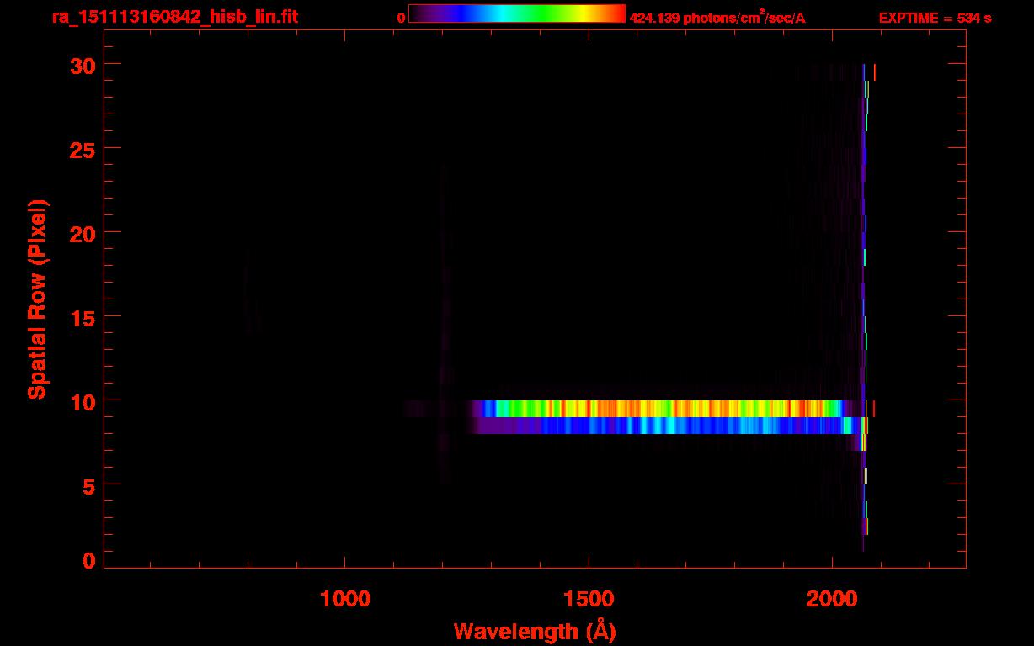
Task: Select the 2000 wavelength tick label
Action: click(x=831, y=599)
